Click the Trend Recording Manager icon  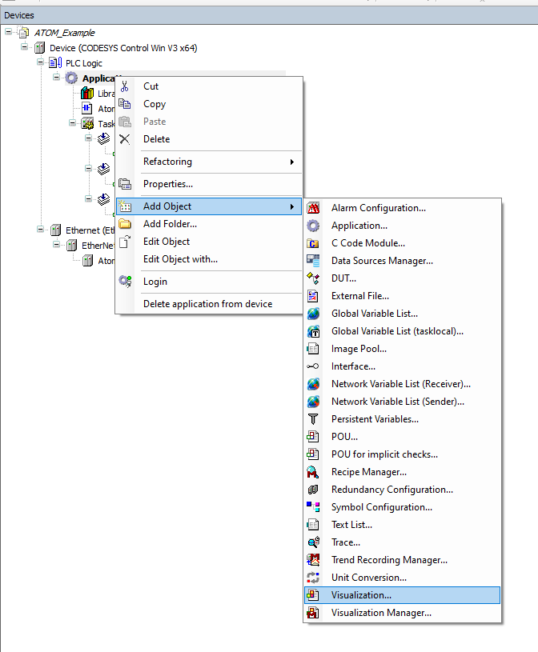pos(314,560)
